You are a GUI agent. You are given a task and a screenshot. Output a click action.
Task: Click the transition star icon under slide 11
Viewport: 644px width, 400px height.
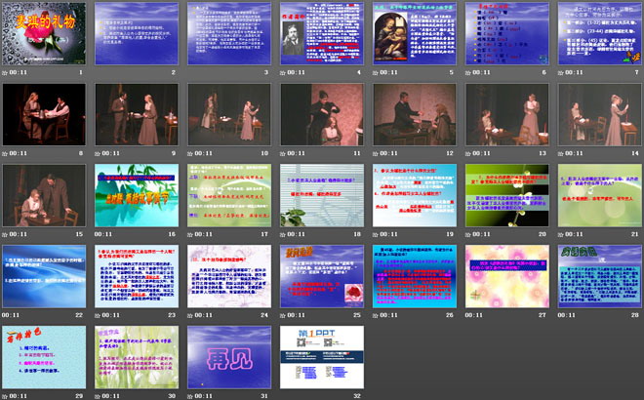point(283,153)
